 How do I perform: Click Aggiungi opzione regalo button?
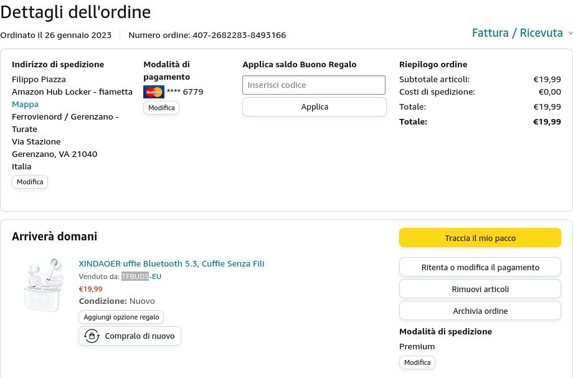tap(121, 317)
